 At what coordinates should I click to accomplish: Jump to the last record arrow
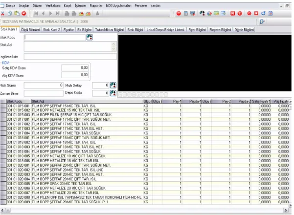[58, 14]
